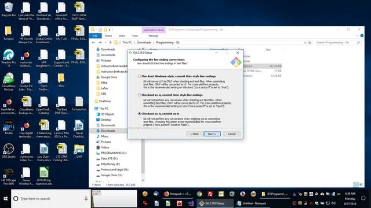Select Checkout as-is, commit as-is radio
The image size is (371, 208).
tap(139, 113)
